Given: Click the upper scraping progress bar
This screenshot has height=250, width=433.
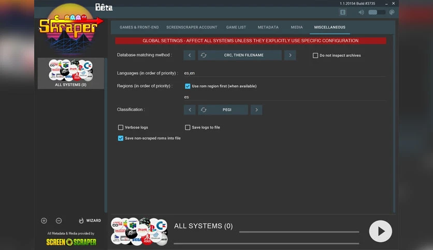Looking at the screenshot, I should [299, 232].
